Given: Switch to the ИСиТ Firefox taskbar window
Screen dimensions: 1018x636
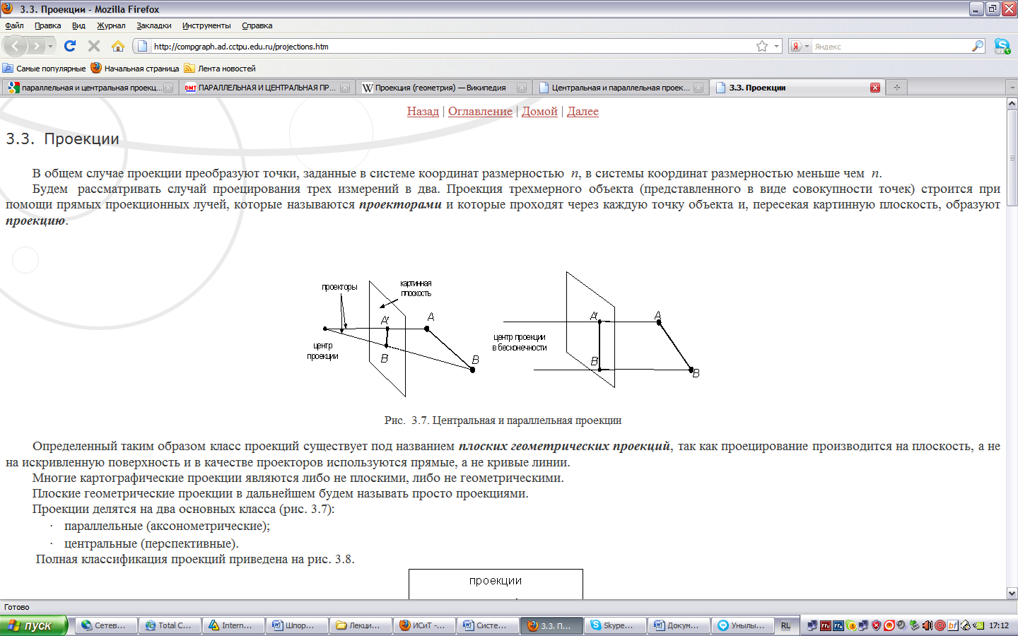Looking at the screenshot, I should pos(423,625).
